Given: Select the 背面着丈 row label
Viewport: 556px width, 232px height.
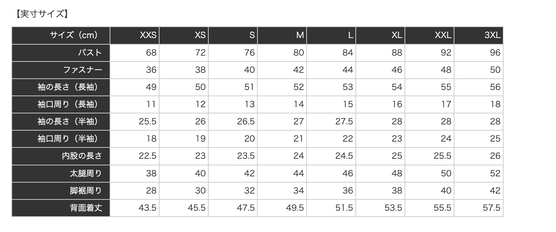Looking at the screenshot, I should pos(86,208).
